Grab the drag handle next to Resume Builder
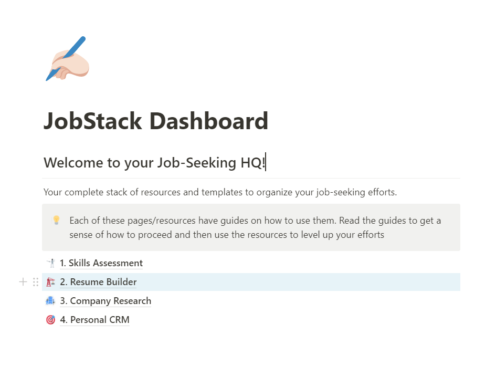Viewport: 496px width, 366px height. coord(35,281)
